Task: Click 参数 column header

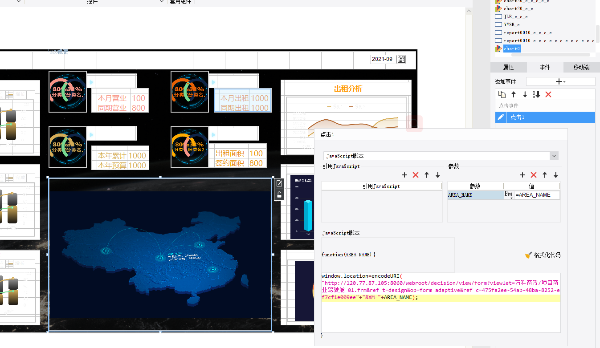Action: pyautogui.click(x=475, y=186)
